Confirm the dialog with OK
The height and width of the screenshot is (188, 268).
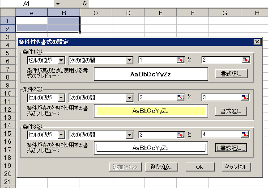coord(200,167)
